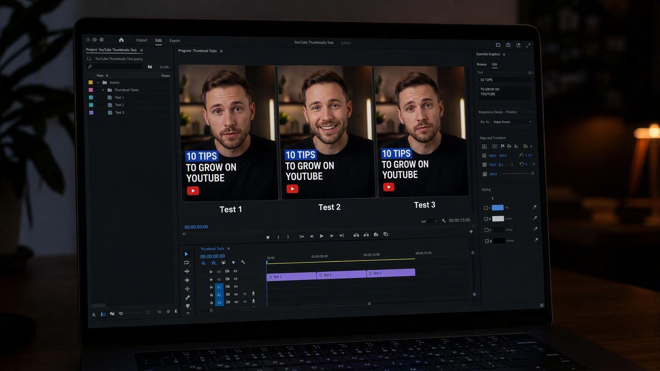660x371 pixels.
Task: Enable the Background checkbox
Action: [487, 230]
